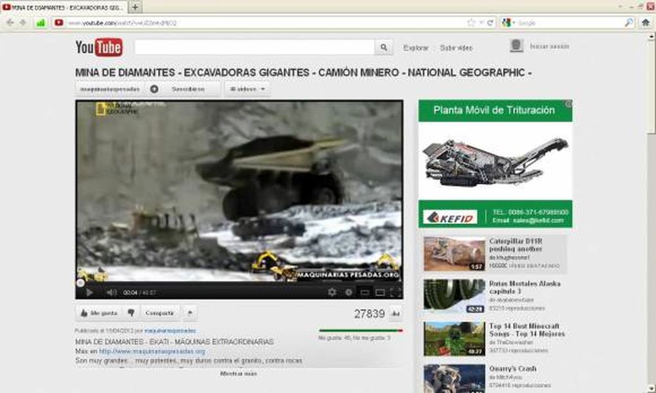Open a new browser tab
Image resolution: width=656 pixels, height=393 pixels.
135,7
